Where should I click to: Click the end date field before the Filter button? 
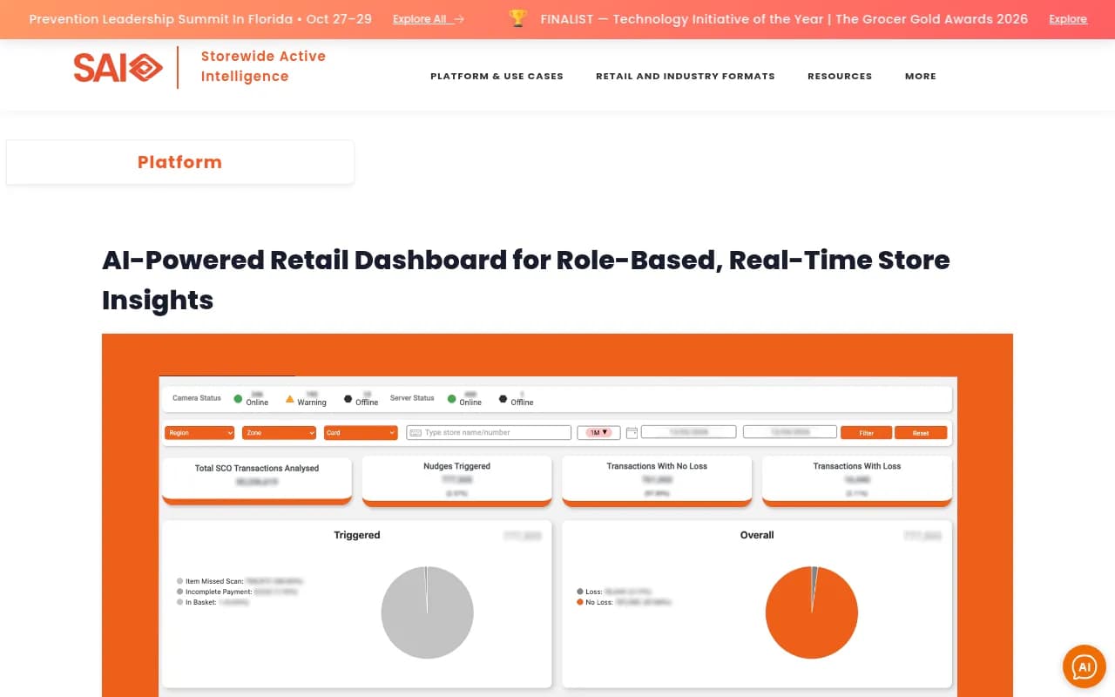(x=790, y=431)
